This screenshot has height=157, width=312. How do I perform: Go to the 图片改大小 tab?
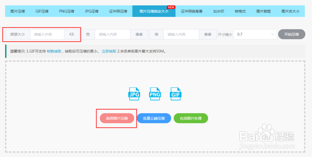pyautogui.click(x=290, y=11)
